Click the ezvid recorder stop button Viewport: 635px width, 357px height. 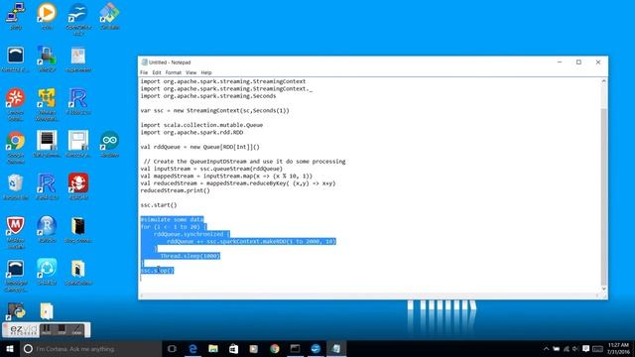click(x=62, y=330)
